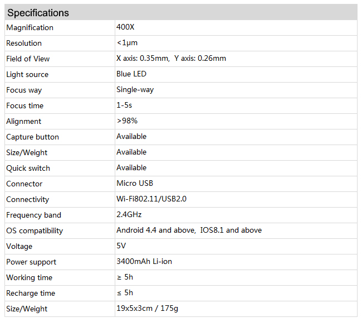This screenshot has width=362, height=322.
Task: Click the Single-way focus value
Action: point(135,90)
